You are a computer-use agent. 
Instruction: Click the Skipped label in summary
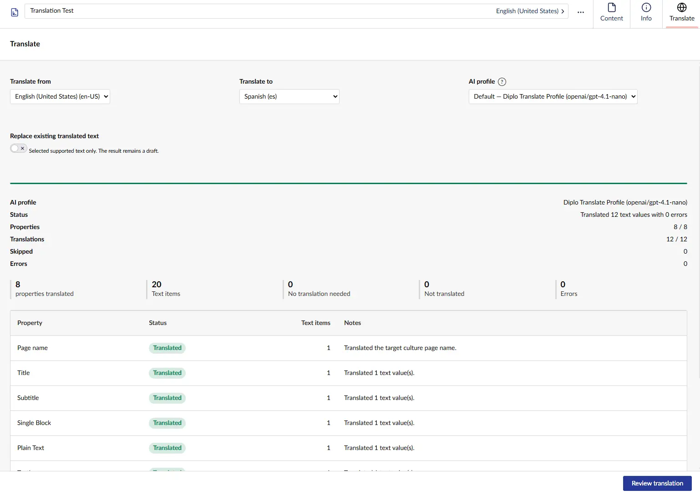click(x=21, y=252)
